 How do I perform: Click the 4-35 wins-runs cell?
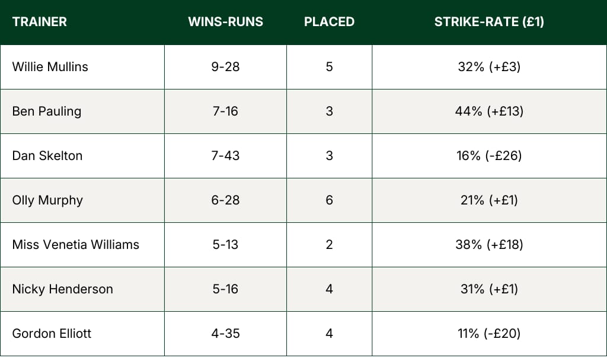pos(225,334)
